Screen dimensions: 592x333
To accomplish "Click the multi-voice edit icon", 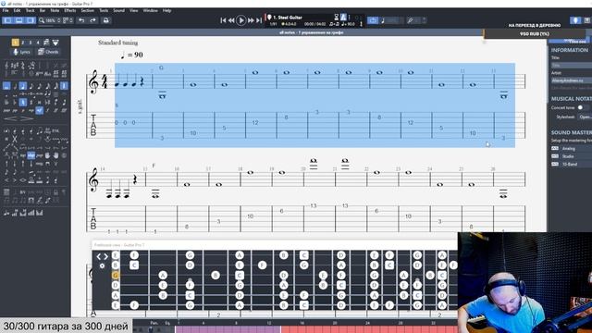I will coord(46,43).
